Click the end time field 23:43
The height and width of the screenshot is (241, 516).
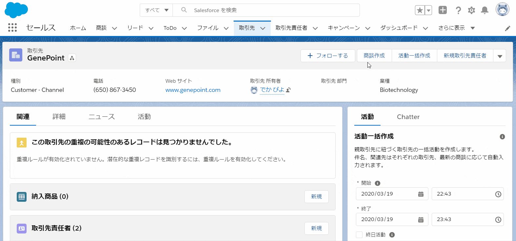click(468, 219)
